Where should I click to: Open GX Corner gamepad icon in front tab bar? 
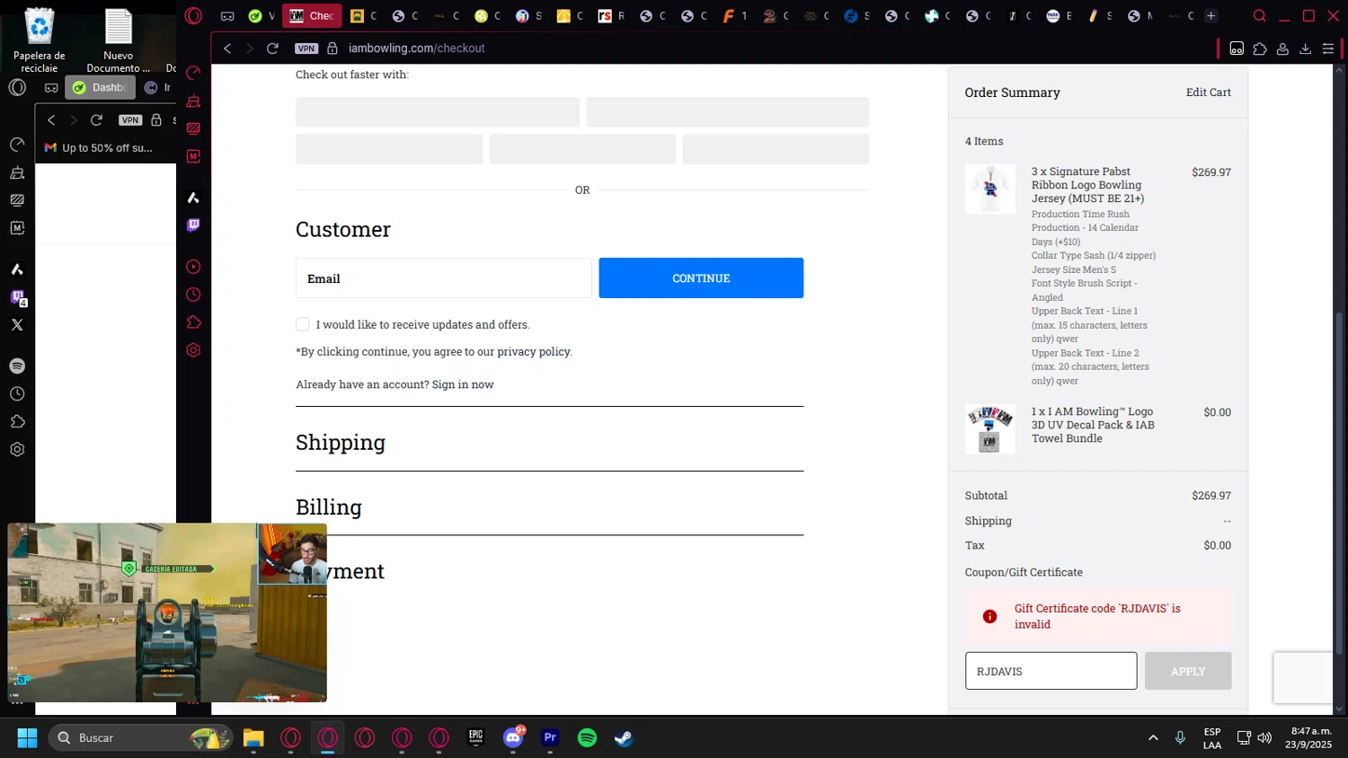[x=227, y=15]
